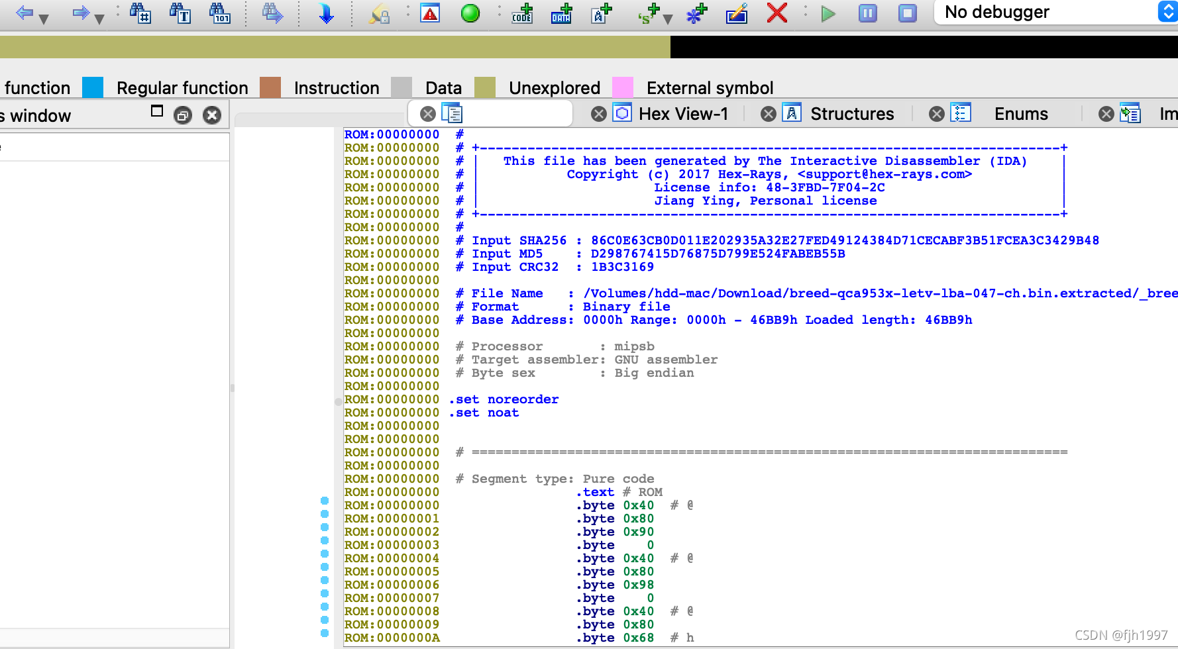Click the Regular function blue color swatch
The height and width of the screenshot is (649, 1178).
point(93,87)
